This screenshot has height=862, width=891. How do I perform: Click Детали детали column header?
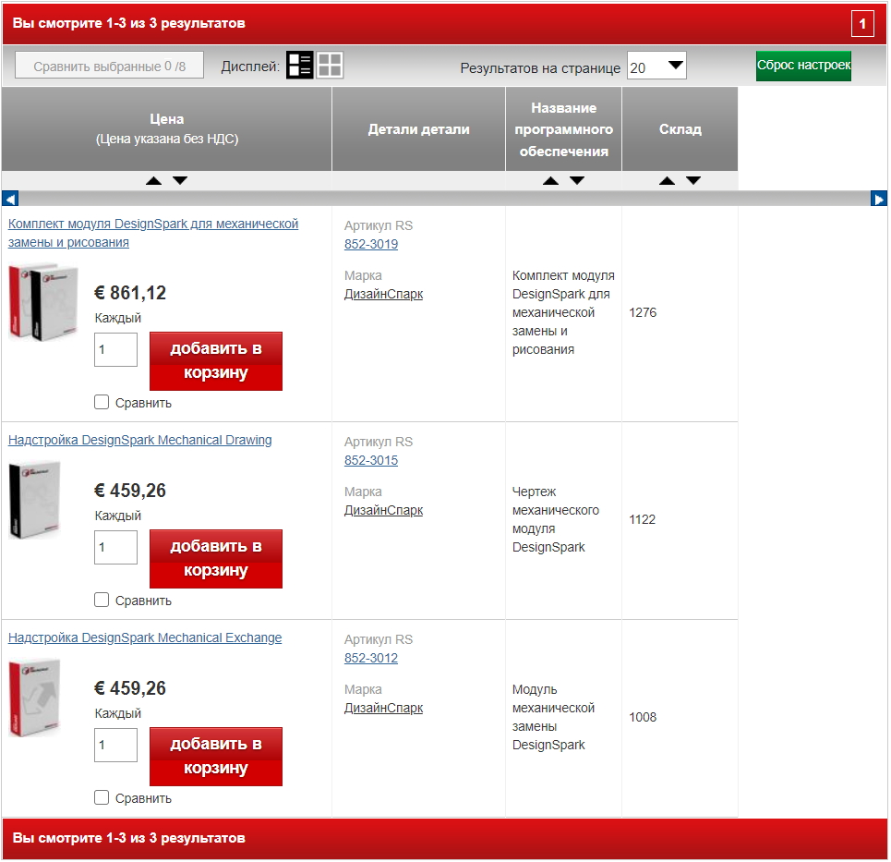point(419,129)
